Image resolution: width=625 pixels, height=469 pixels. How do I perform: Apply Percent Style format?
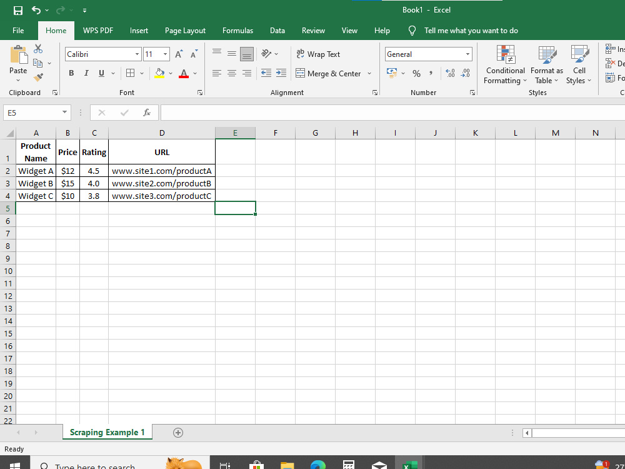[416, 73]
